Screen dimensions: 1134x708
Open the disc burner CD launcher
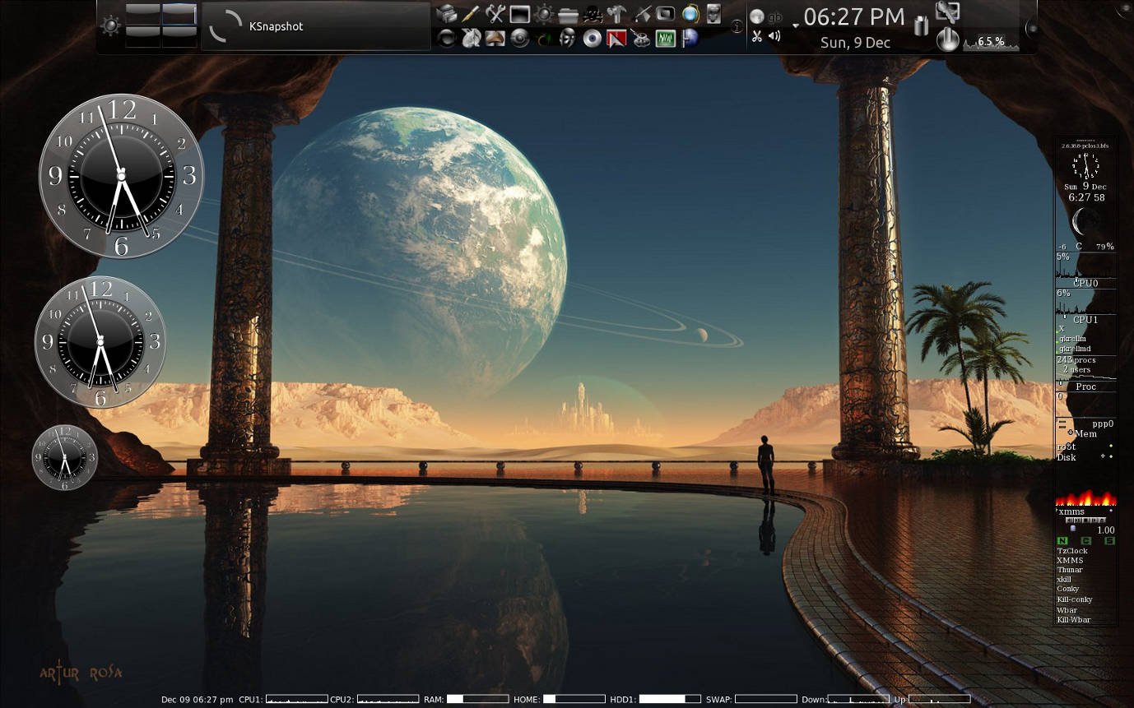tap(592, 38)
